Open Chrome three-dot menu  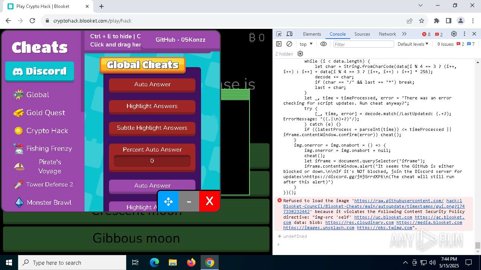tap(473, 21)
